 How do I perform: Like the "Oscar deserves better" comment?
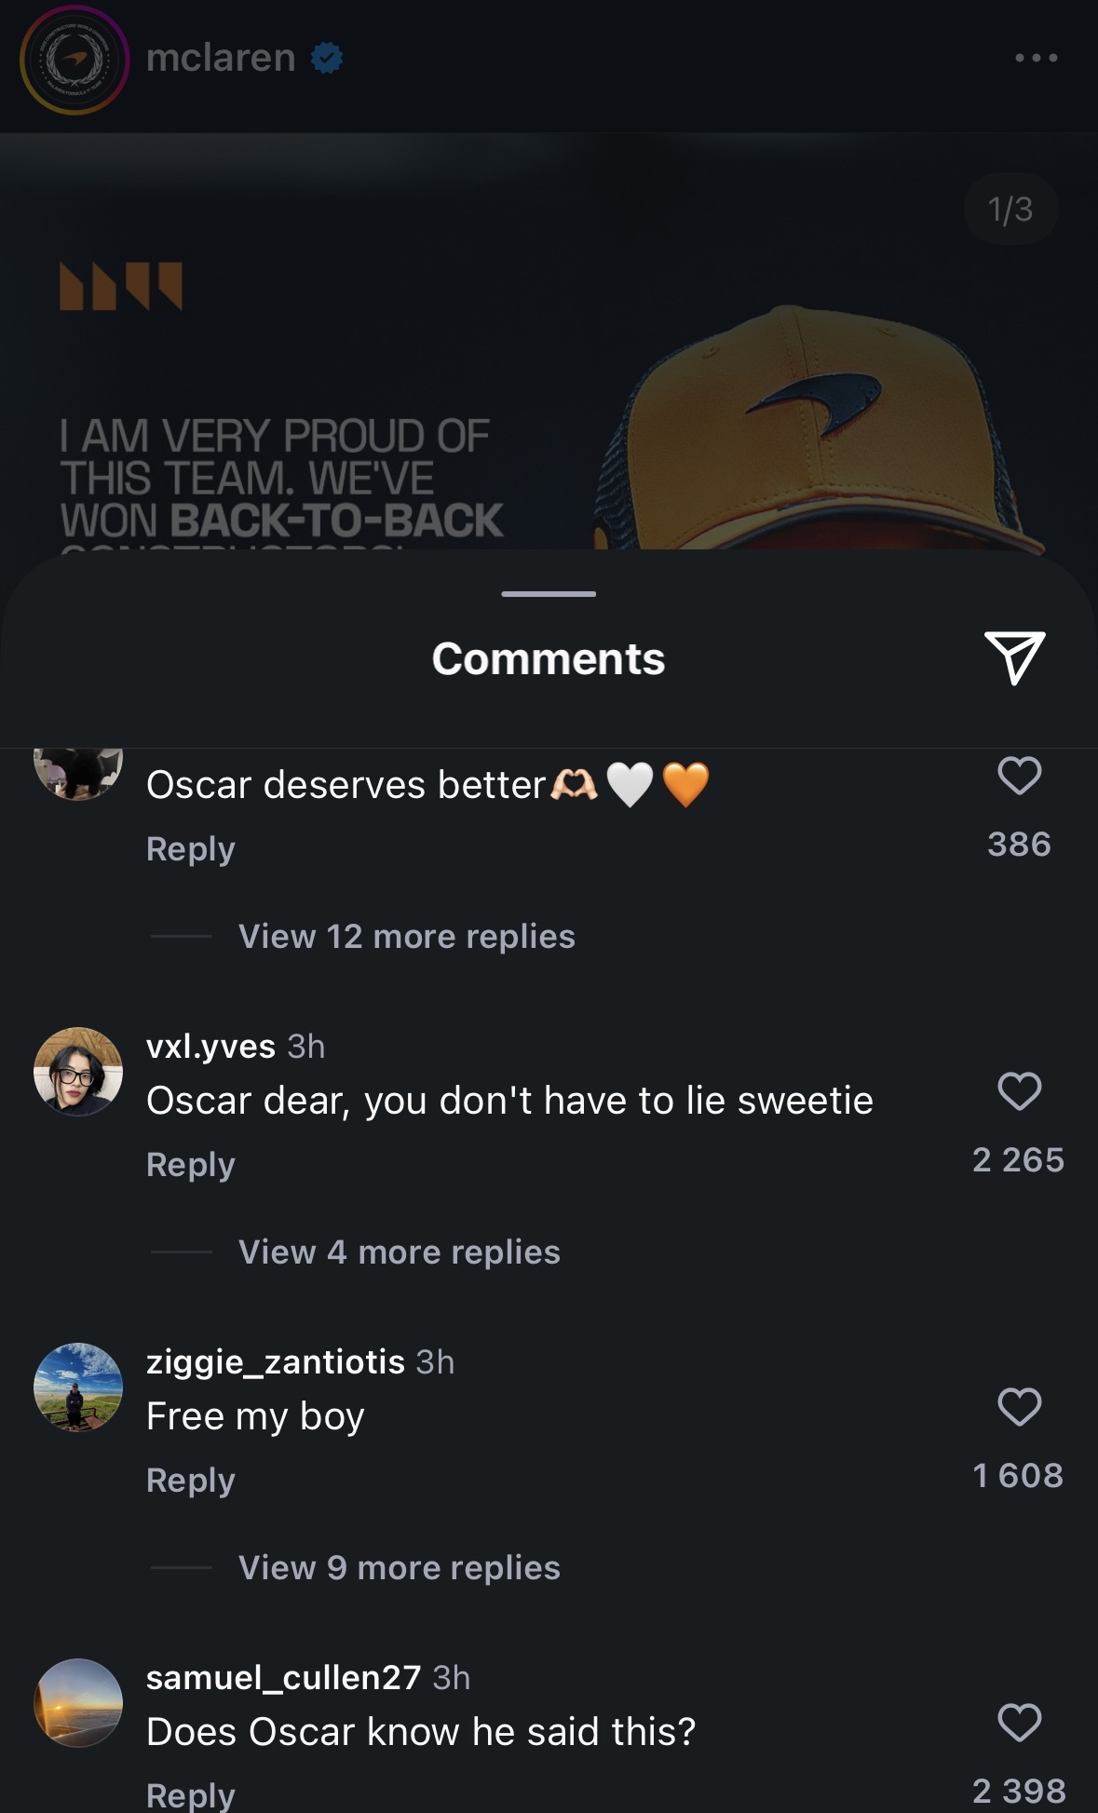[x=1019, y=776]
